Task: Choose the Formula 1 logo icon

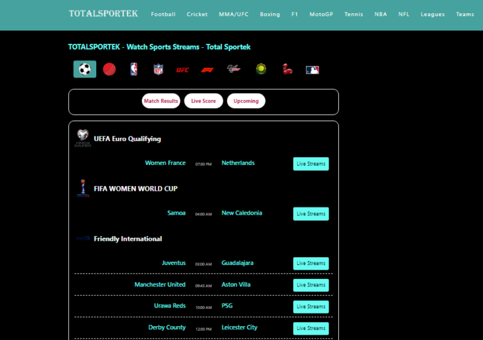Action: point(207,70)
